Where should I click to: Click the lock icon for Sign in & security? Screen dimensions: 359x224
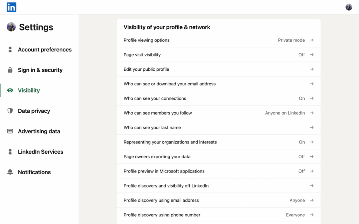[10, 70]
